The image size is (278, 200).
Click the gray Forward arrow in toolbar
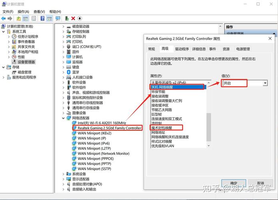[x=10, y=18]
